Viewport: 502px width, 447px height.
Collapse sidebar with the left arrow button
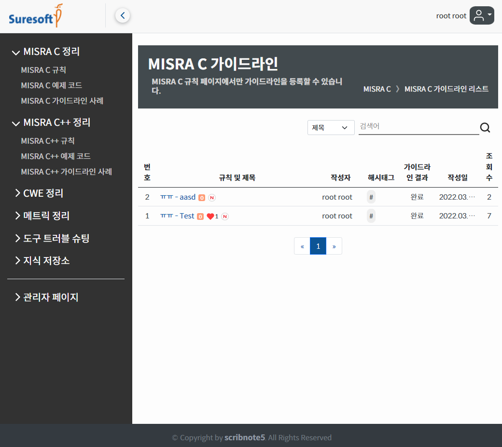123,16
